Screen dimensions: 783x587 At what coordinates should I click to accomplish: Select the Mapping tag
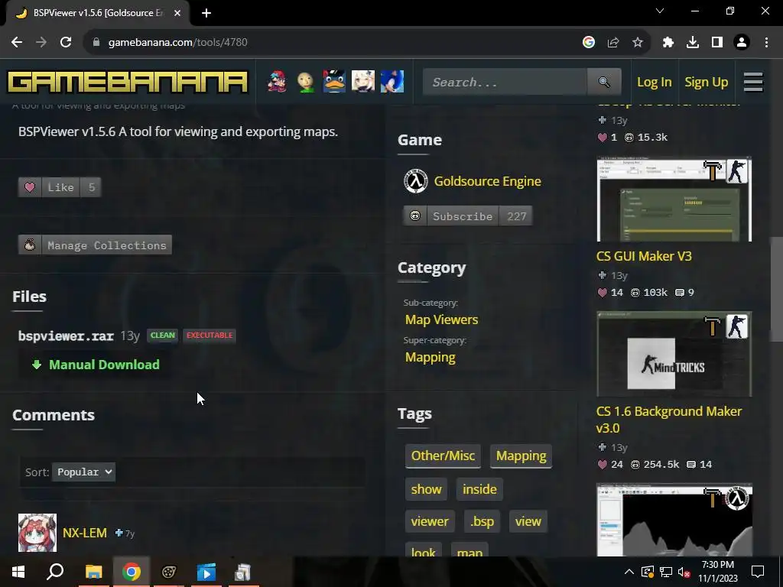tap(521, 456)
